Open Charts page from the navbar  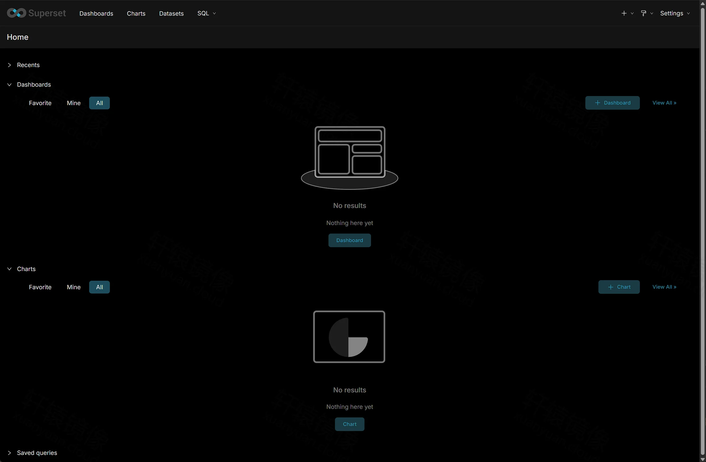click(x=136, y=13)
